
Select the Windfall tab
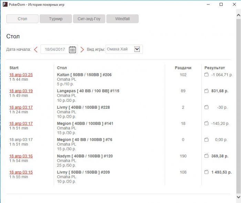click(x=122, y=19)
